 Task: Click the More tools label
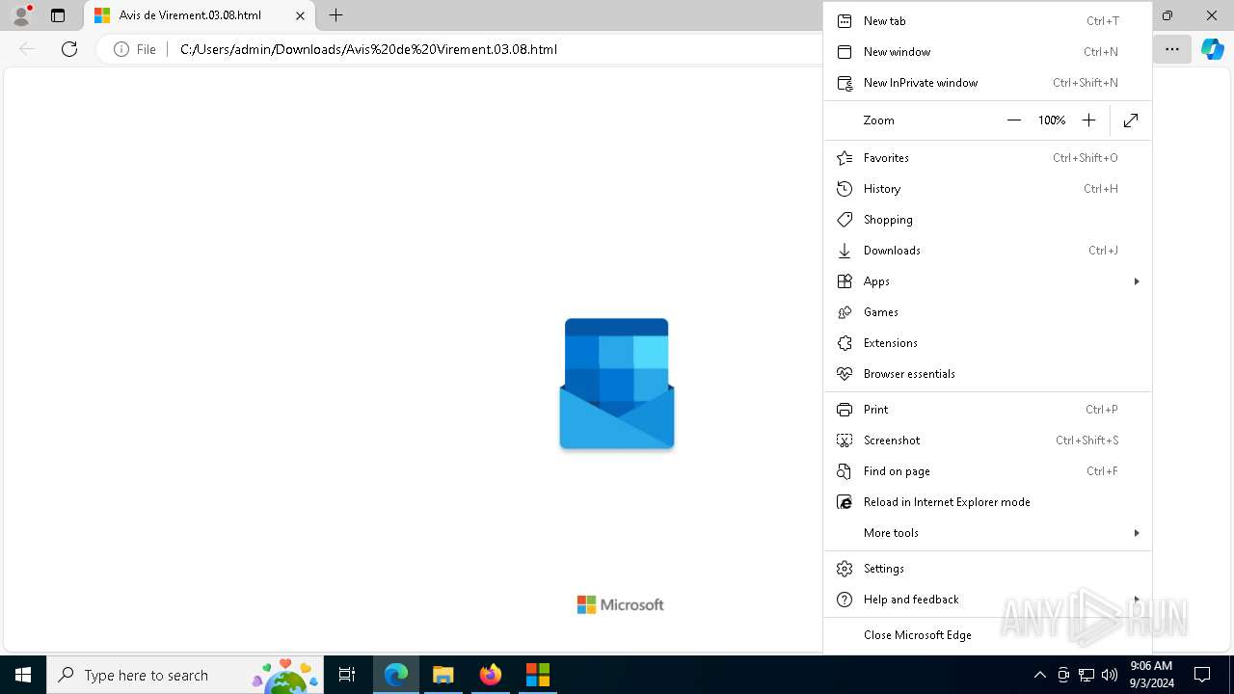[x=891, y=533]
